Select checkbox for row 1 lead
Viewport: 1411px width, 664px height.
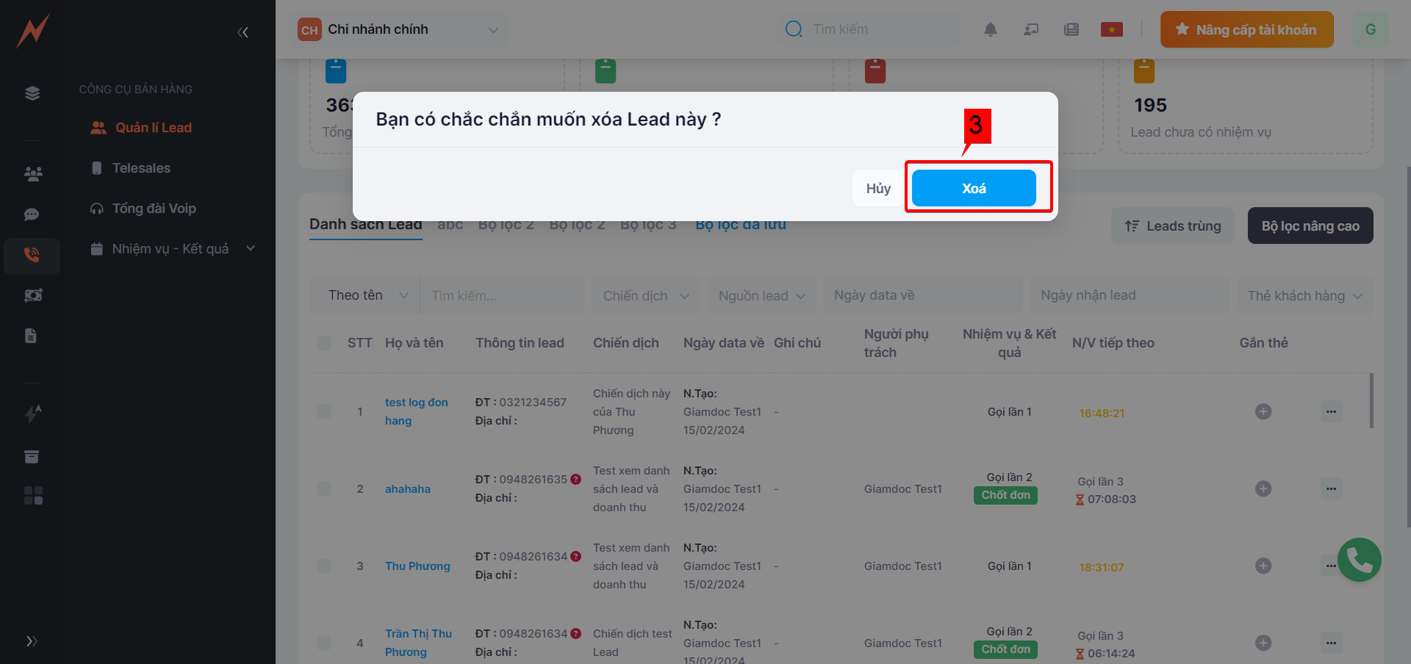click(x=324, y=411)
